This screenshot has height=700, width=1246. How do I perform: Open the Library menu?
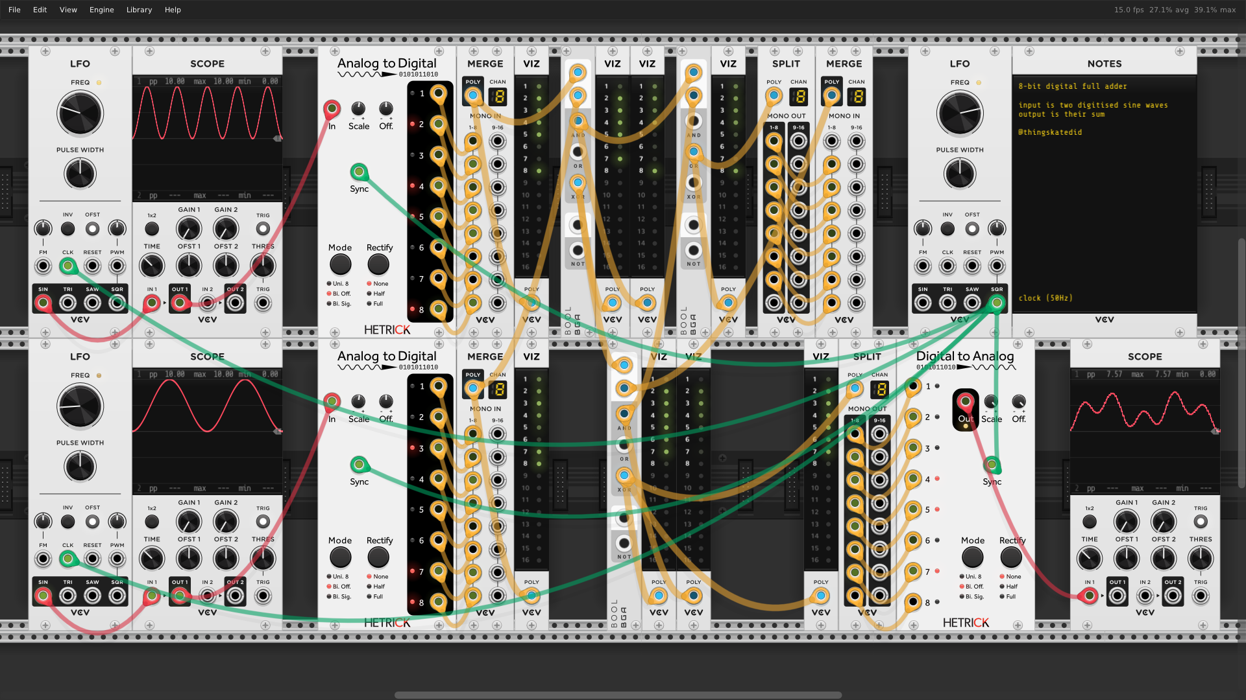pyautogui.click(x=139, y=10)
